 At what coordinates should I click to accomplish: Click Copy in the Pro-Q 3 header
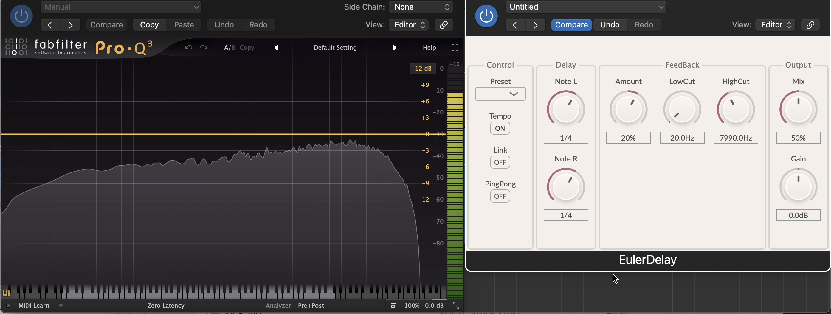tap(149, 25)
